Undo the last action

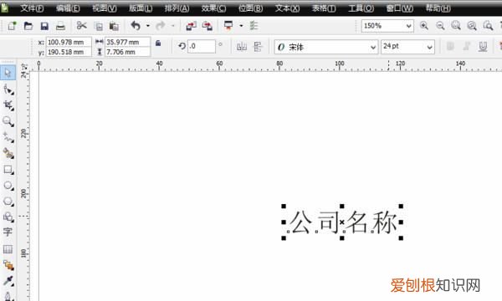pyautogui.click(x=136, y=26)
